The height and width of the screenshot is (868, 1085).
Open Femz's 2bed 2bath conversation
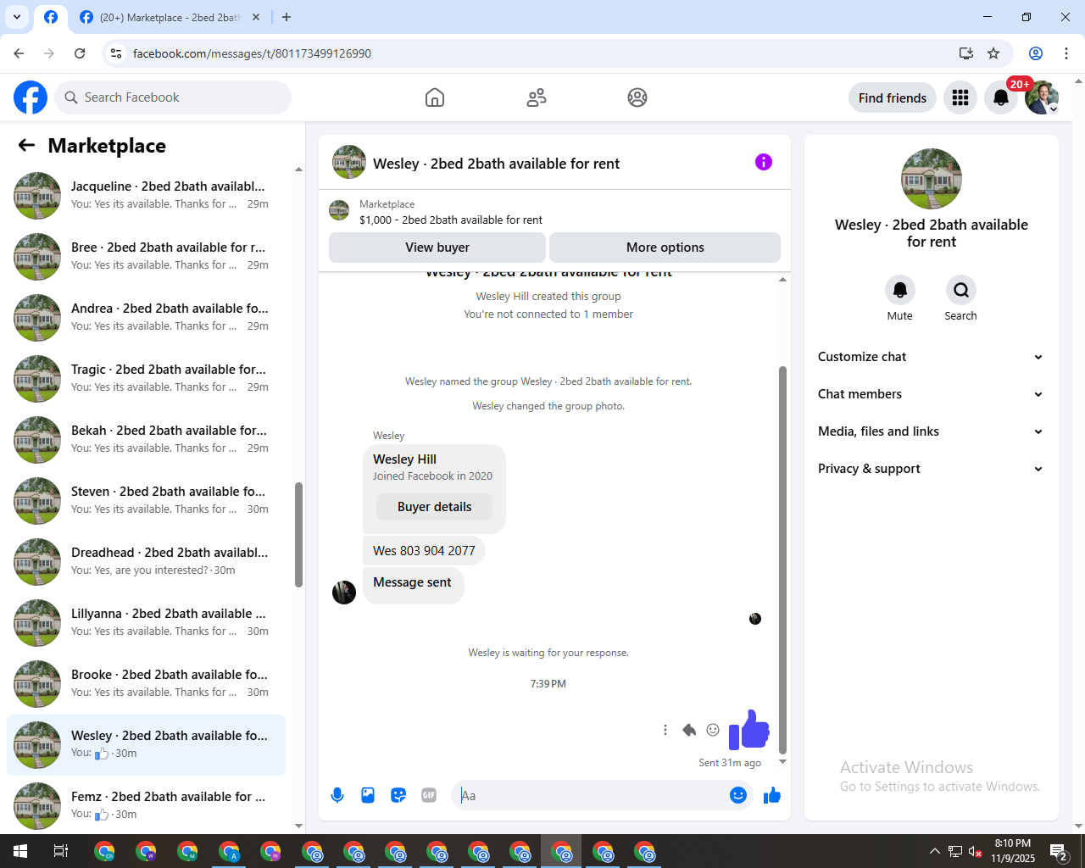click(x=146, y=805)
